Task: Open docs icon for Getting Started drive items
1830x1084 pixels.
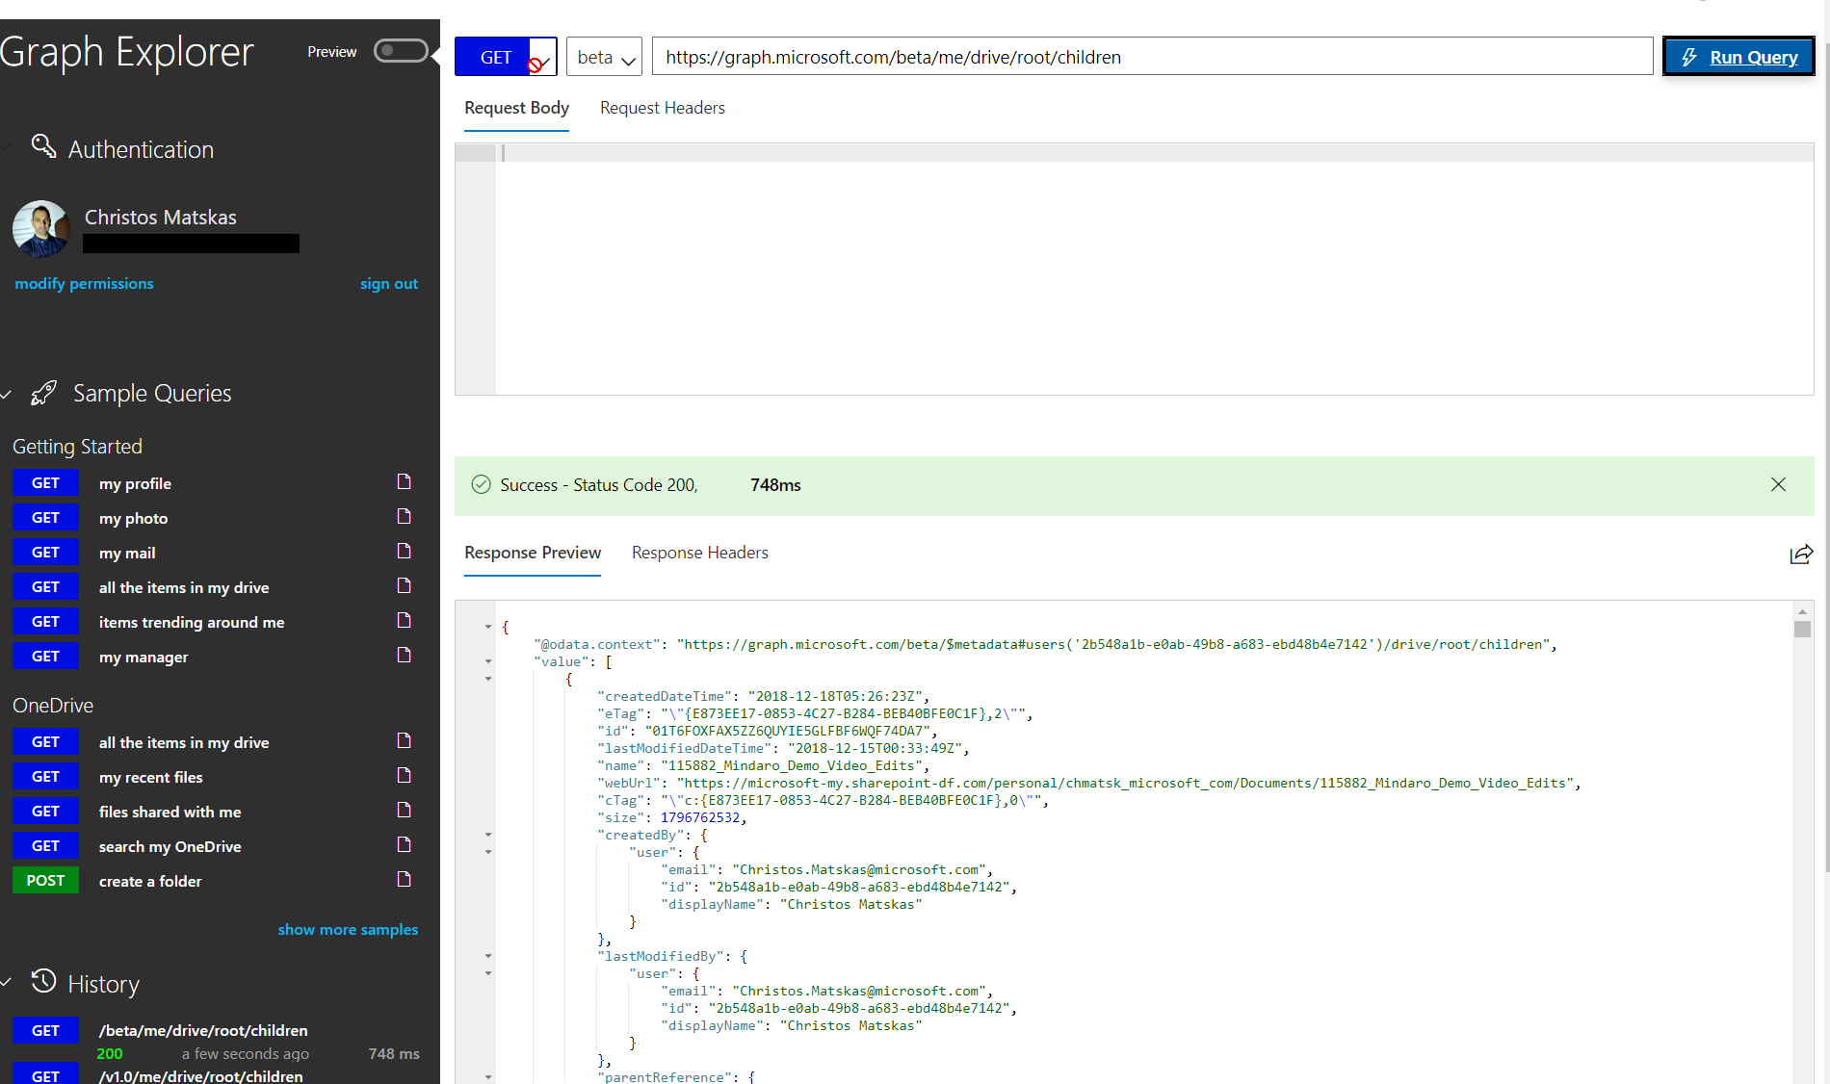Action: click(x=405, y=585)
